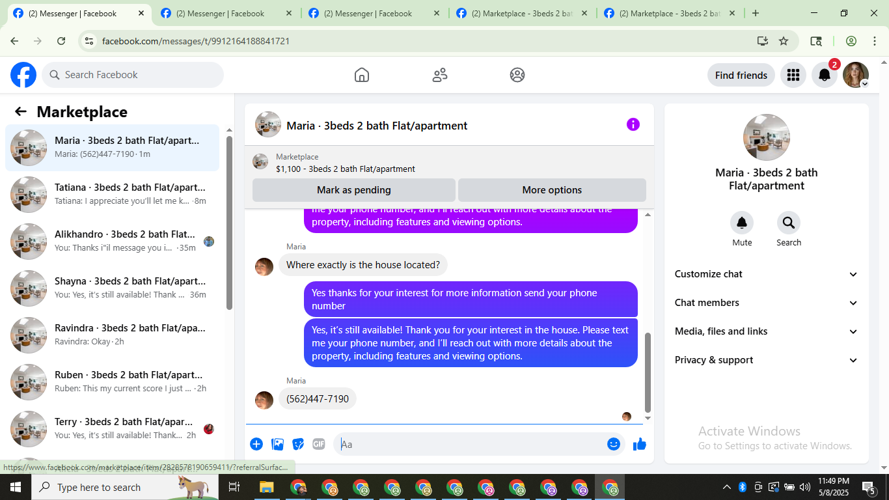Viewport: 889px width, 500px height.
Task: Open Terry conversation in the chat list
Action: [x=113, y=429]
